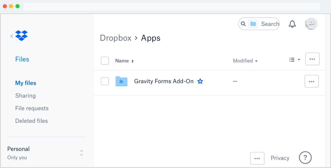
Task: Switch account with Personal selector arrows
Action: pyautogui.click(x=81, y=153)
